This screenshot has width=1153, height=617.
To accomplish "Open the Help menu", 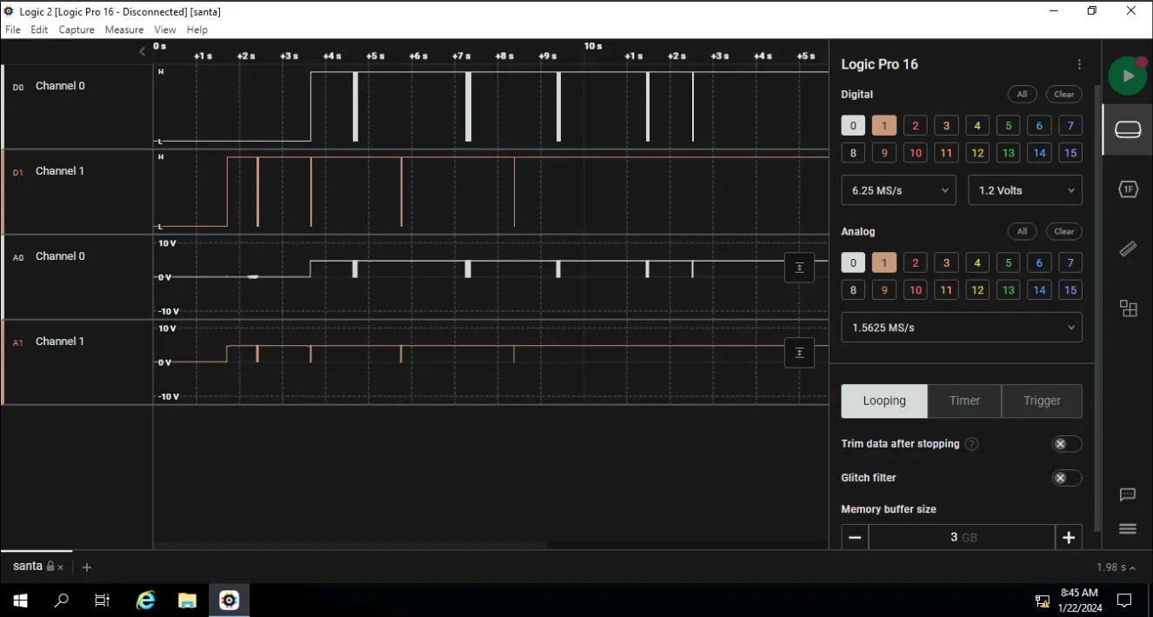I will pyautogui.click(x=197, y=30).
